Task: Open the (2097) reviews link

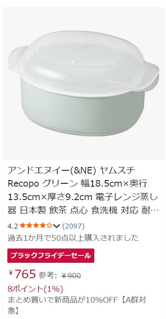Action: 73,226
